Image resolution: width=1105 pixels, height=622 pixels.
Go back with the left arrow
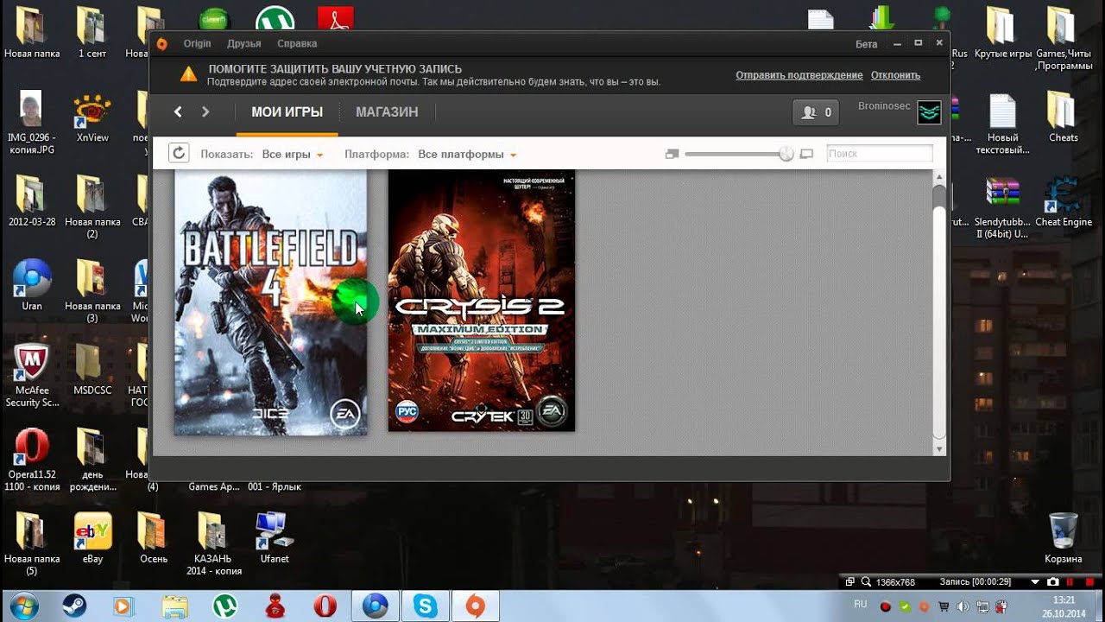click(178, 111)
